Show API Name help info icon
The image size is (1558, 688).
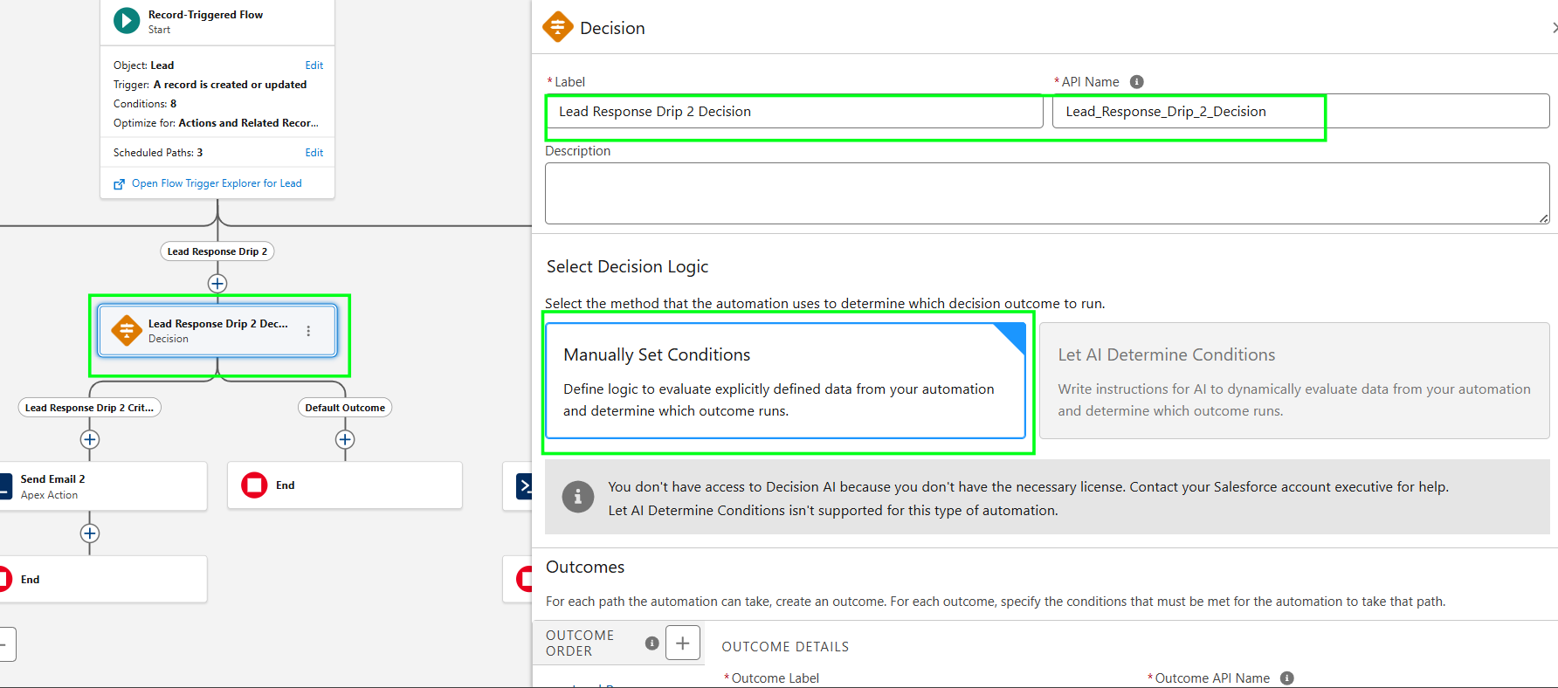click(x=1136, y=82)
